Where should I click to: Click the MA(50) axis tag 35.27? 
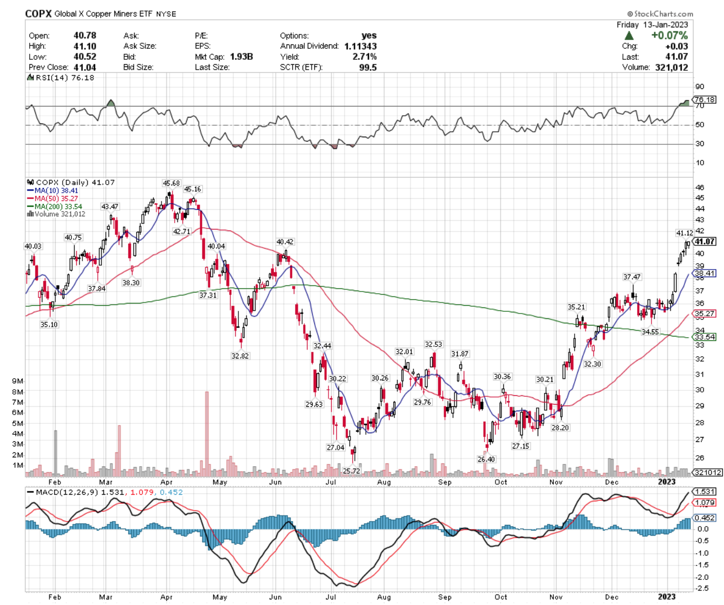(705, 314)
